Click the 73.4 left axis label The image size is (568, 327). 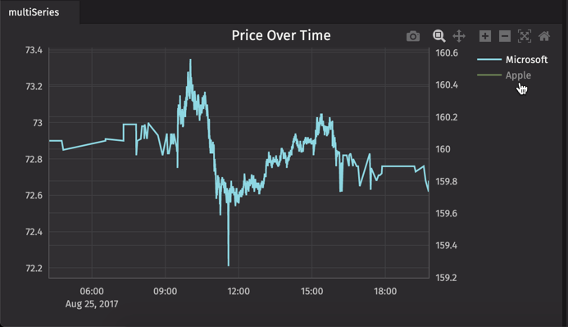pos(34,50)
